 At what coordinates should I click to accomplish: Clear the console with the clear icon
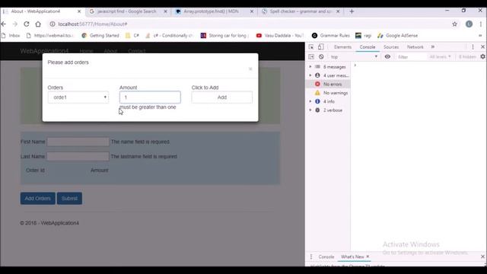[321, 57]
